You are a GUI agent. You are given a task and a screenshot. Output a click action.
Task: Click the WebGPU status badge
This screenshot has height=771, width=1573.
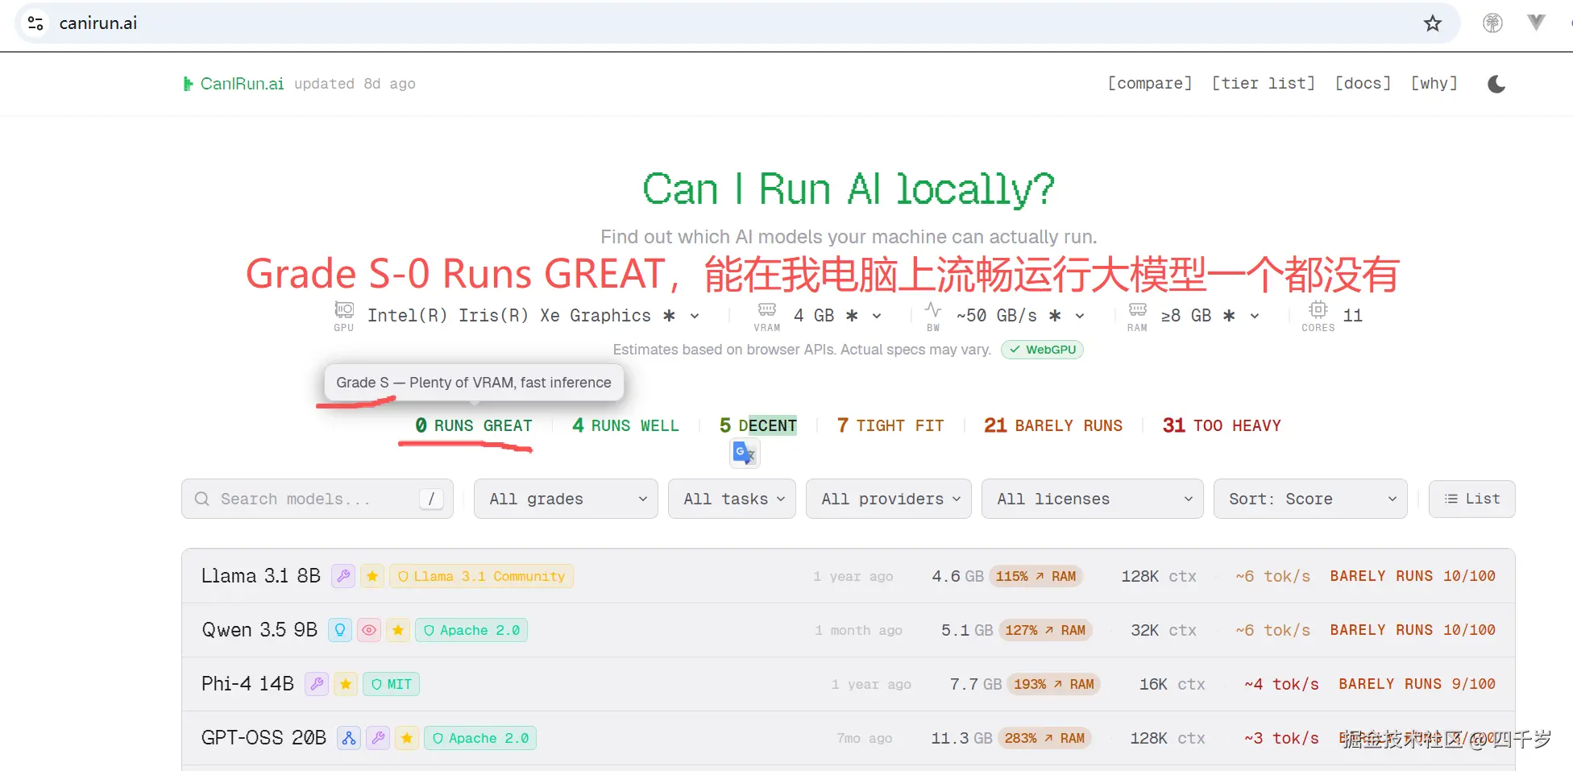(x=1042, y=350)
